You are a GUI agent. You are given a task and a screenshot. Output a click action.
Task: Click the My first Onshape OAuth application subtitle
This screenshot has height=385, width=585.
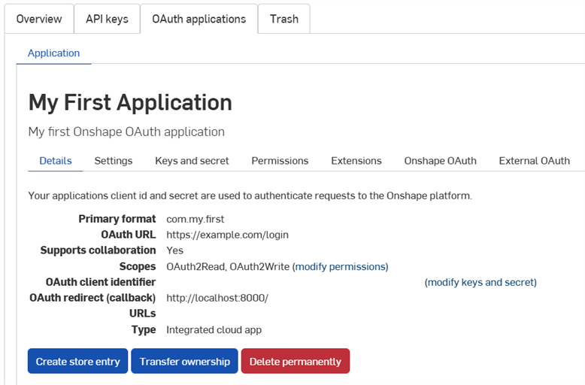(126, 132)
